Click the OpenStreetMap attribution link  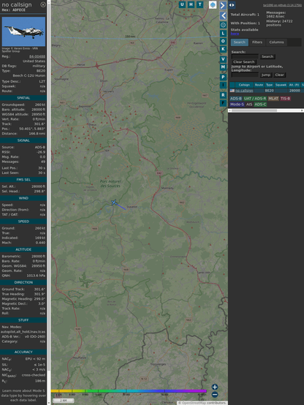[194, 403]
